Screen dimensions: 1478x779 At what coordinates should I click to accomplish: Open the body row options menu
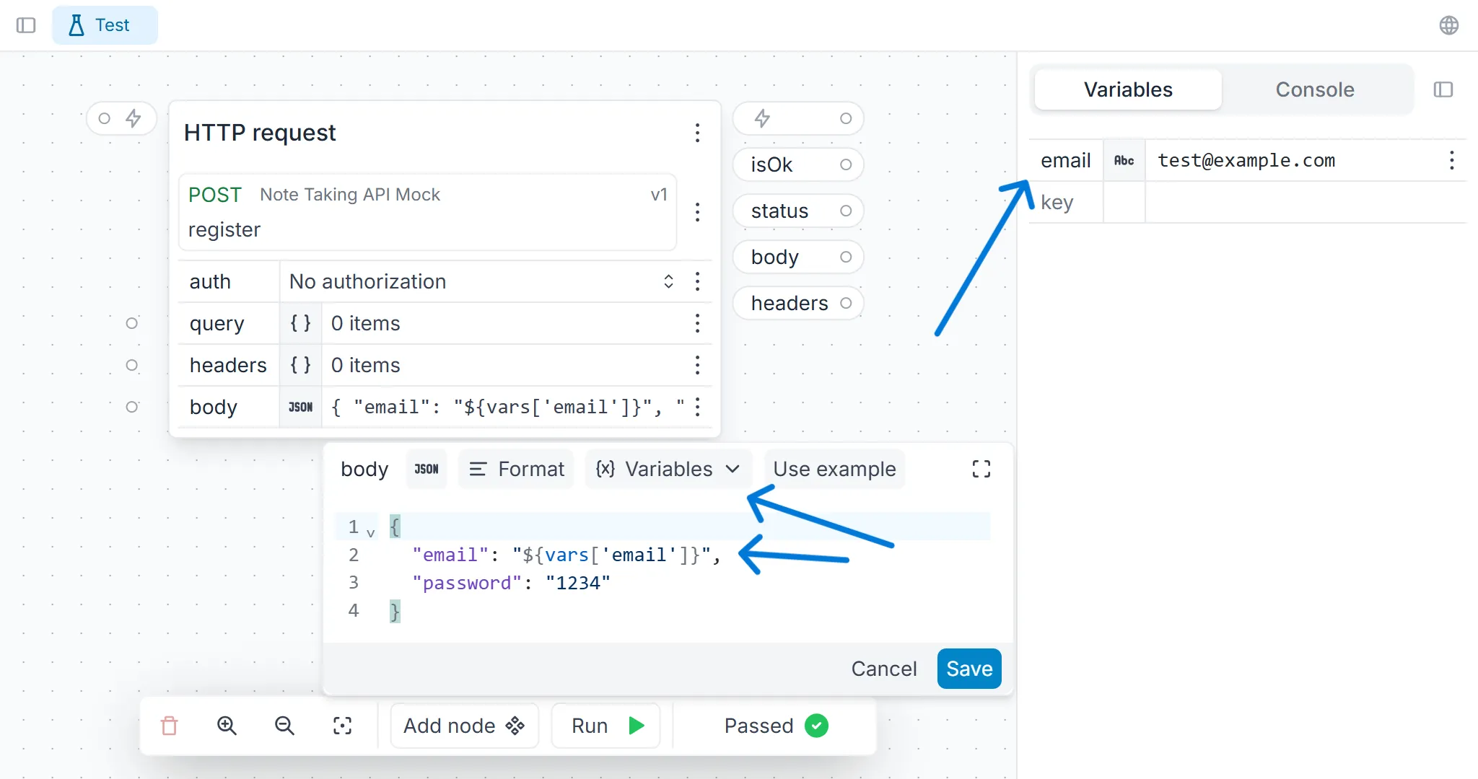click(x=697, y=407)
